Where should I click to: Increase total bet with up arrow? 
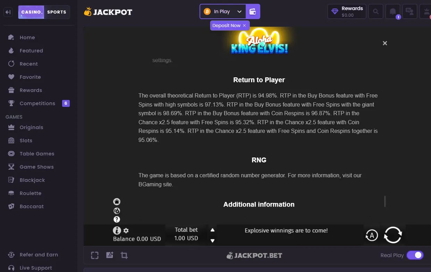click(x=213, y=230)
